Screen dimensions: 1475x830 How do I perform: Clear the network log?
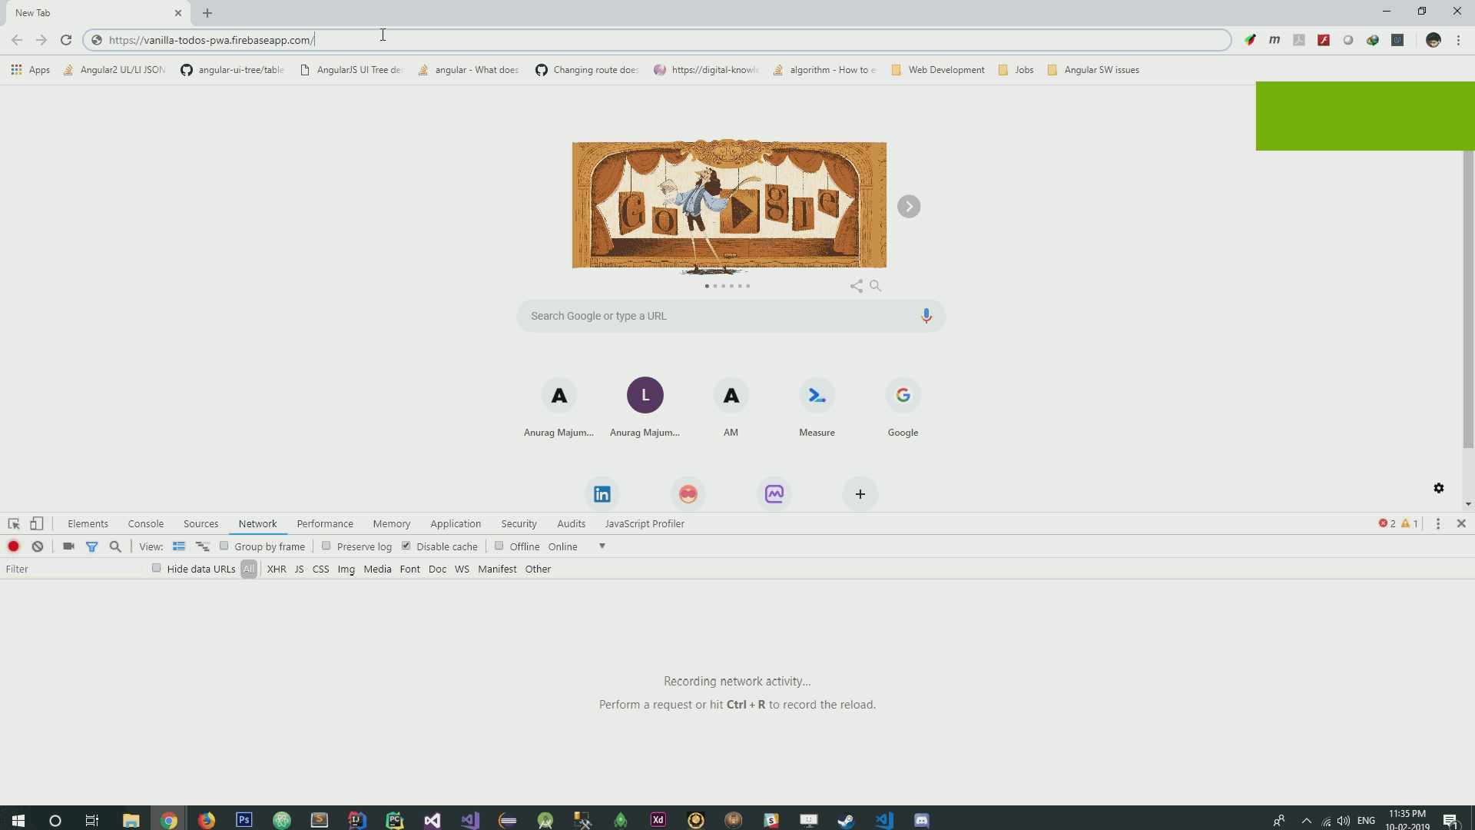pyautogui.click(x=38, y=546)
